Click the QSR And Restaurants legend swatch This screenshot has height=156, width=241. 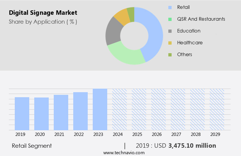[170, 19]
